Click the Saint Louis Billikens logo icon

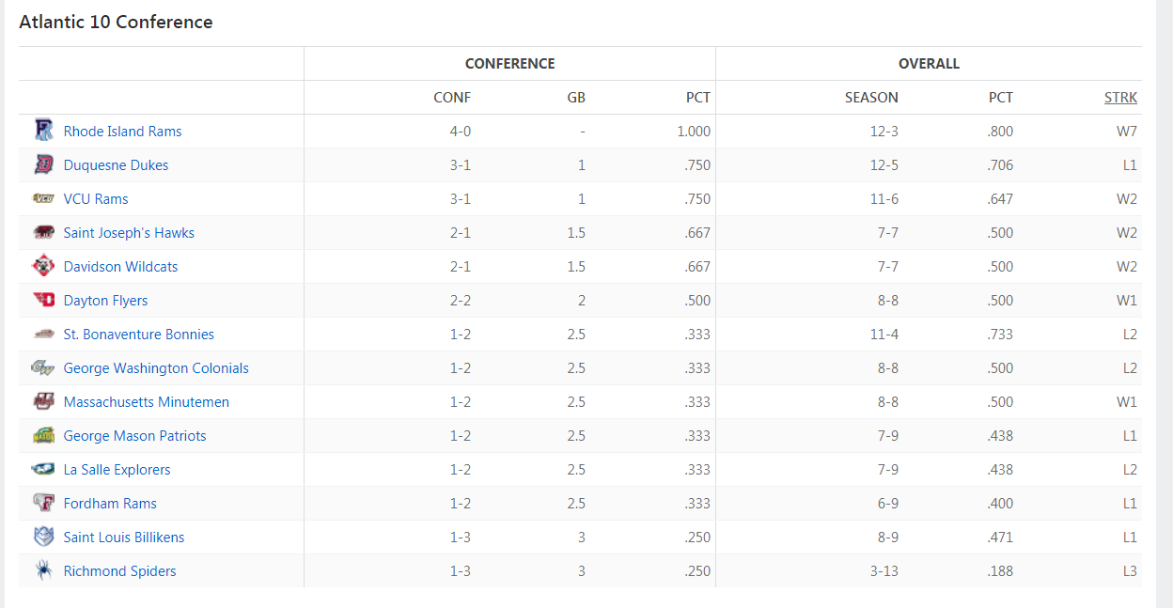(43, 537)
